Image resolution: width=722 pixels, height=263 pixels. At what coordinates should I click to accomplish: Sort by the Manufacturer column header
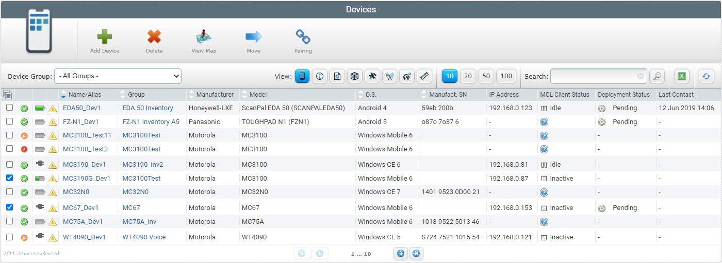click(215, 95)
